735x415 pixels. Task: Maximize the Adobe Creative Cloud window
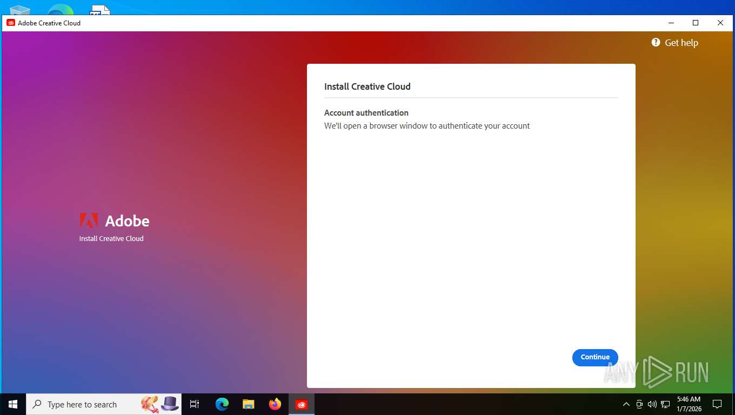(696, 23)
